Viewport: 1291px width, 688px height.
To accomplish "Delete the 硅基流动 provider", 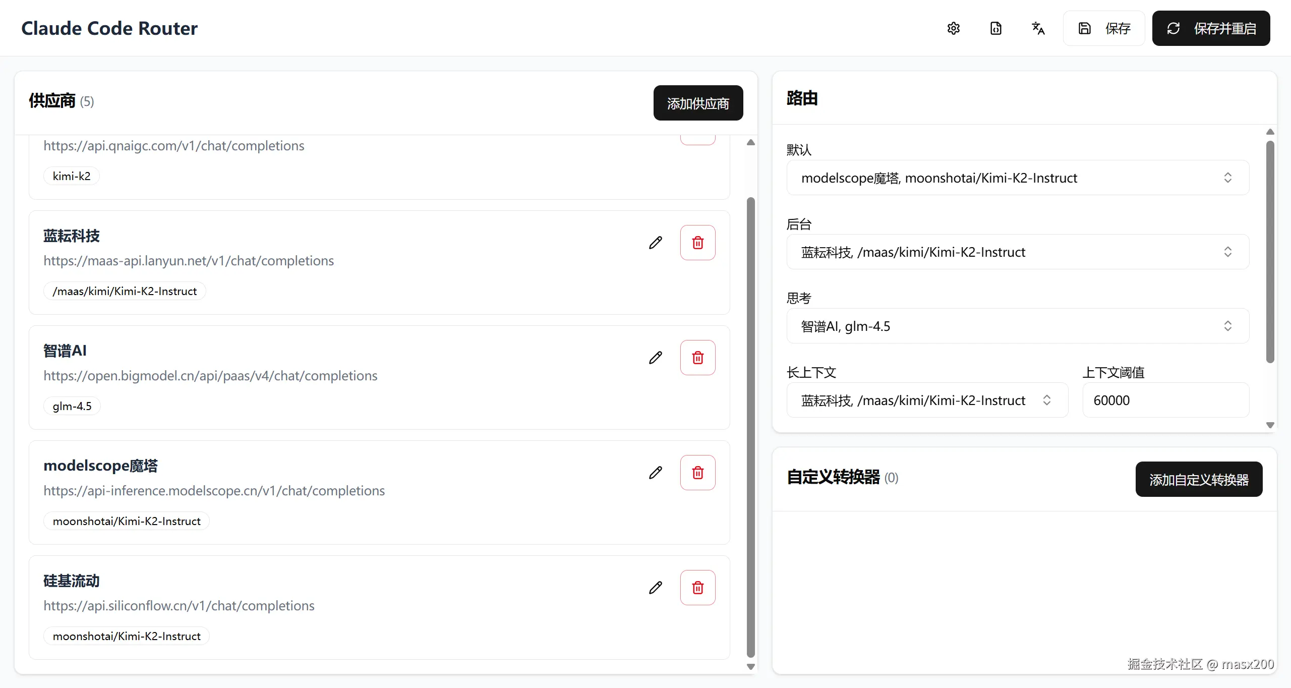I will point(697,588).
